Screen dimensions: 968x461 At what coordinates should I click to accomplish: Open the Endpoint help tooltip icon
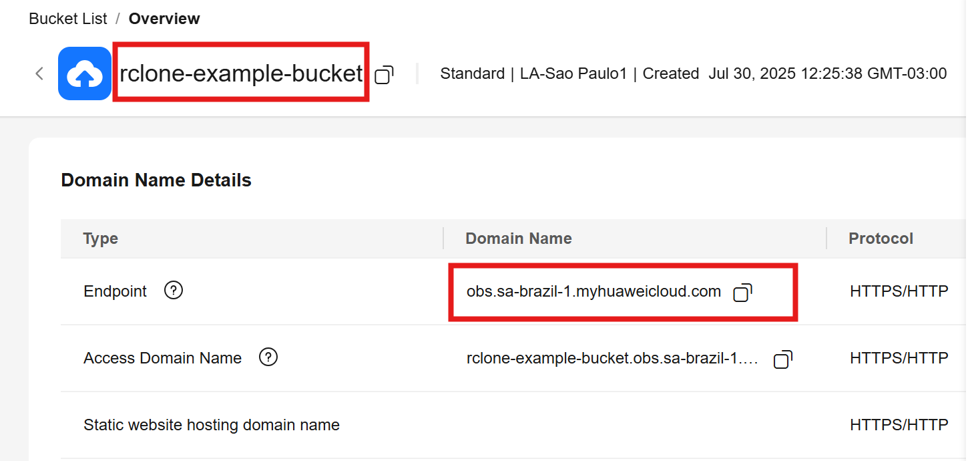pos(173,290)
